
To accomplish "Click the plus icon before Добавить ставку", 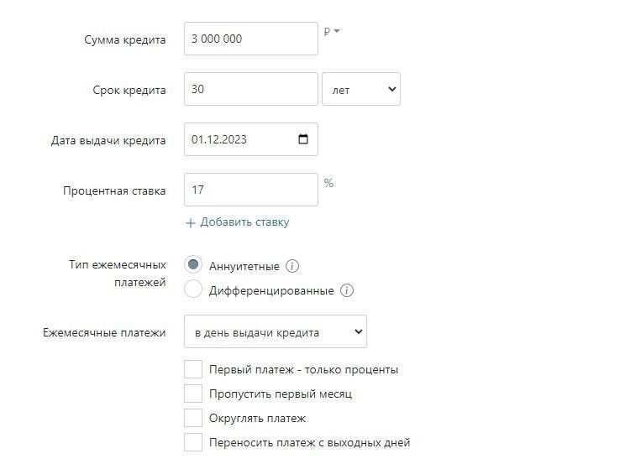I will point(191,222).
